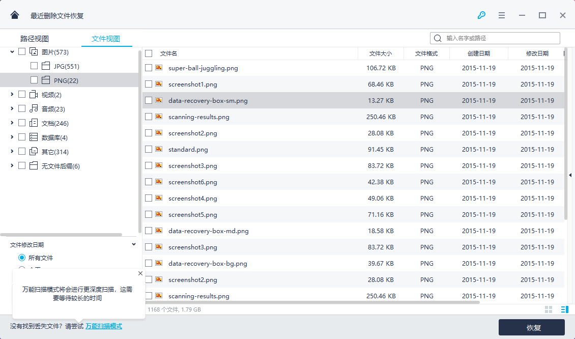Screen dimensions: 575x339
Task: Switch to thumbnail grid view icon
Action: point(549,309)
